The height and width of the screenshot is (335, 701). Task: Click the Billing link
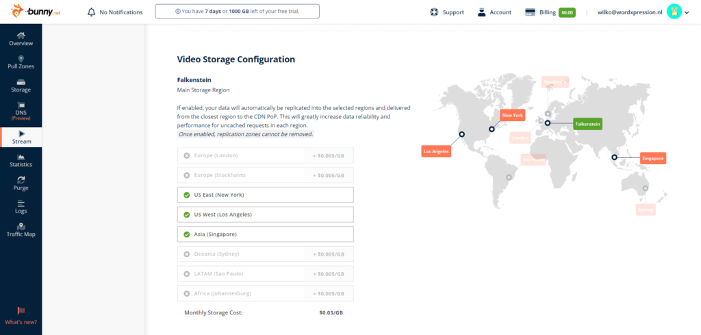548,12
